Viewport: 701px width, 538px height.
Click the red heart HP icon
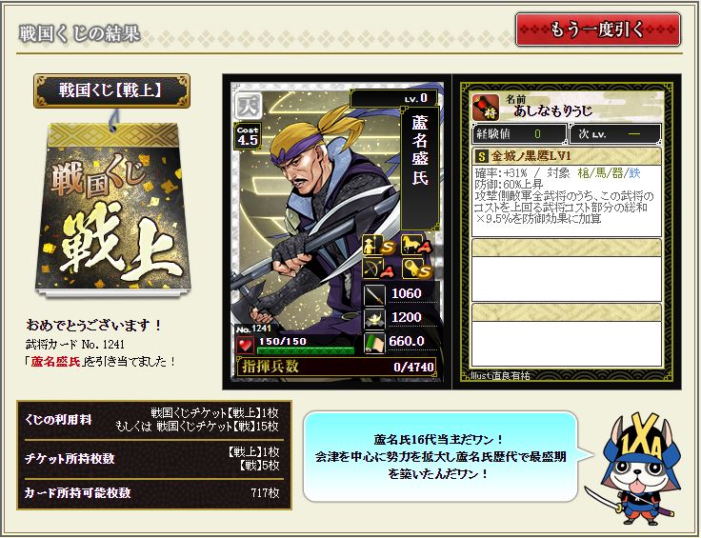(x=245, y=346)
